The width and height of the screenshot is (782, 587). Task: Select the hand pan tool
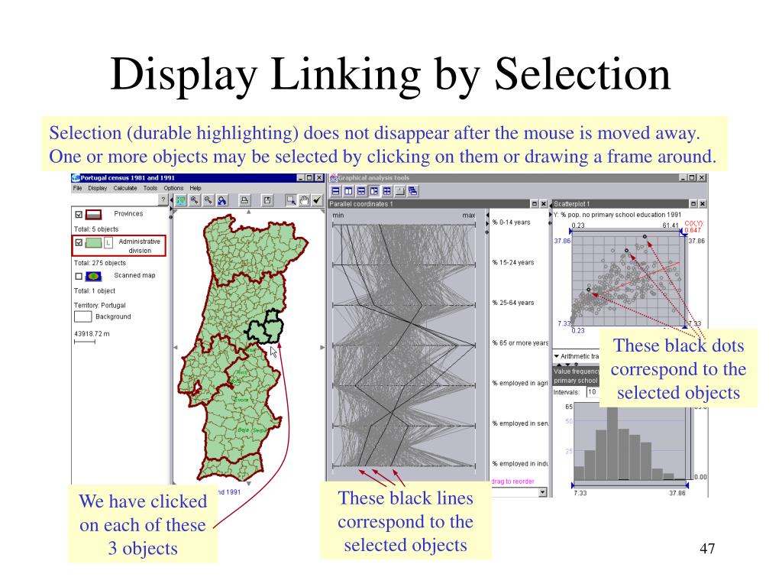point(304,200)
